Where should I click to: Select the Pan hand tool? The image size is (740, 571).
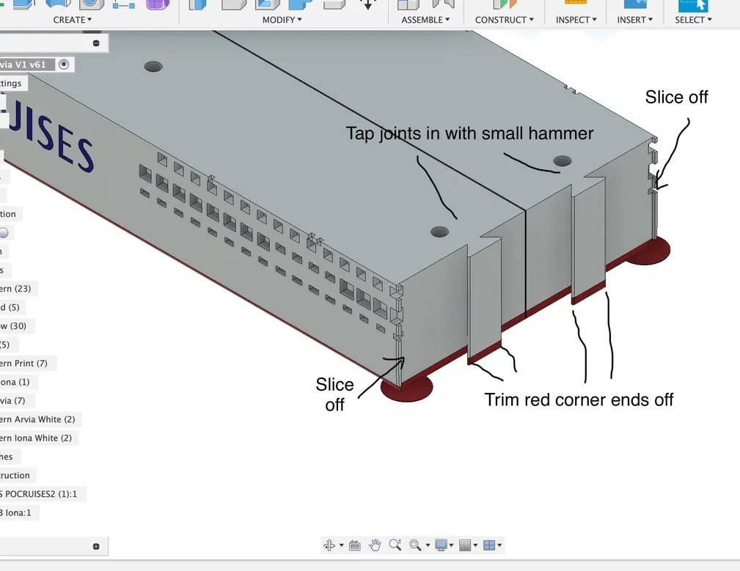coord(375,545)
